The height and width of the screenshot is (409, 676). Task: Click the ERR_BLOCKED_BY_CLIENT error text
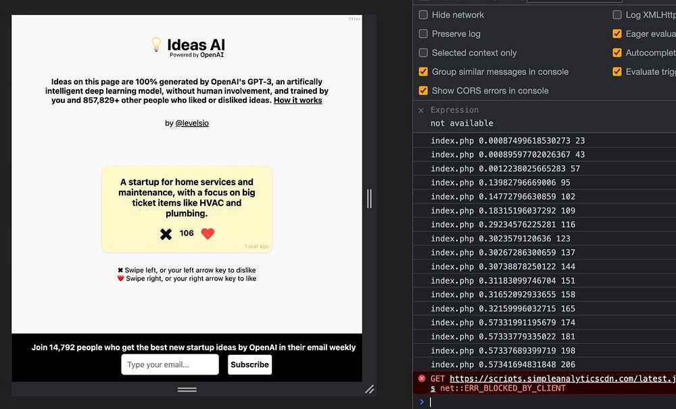pos(503,388)
